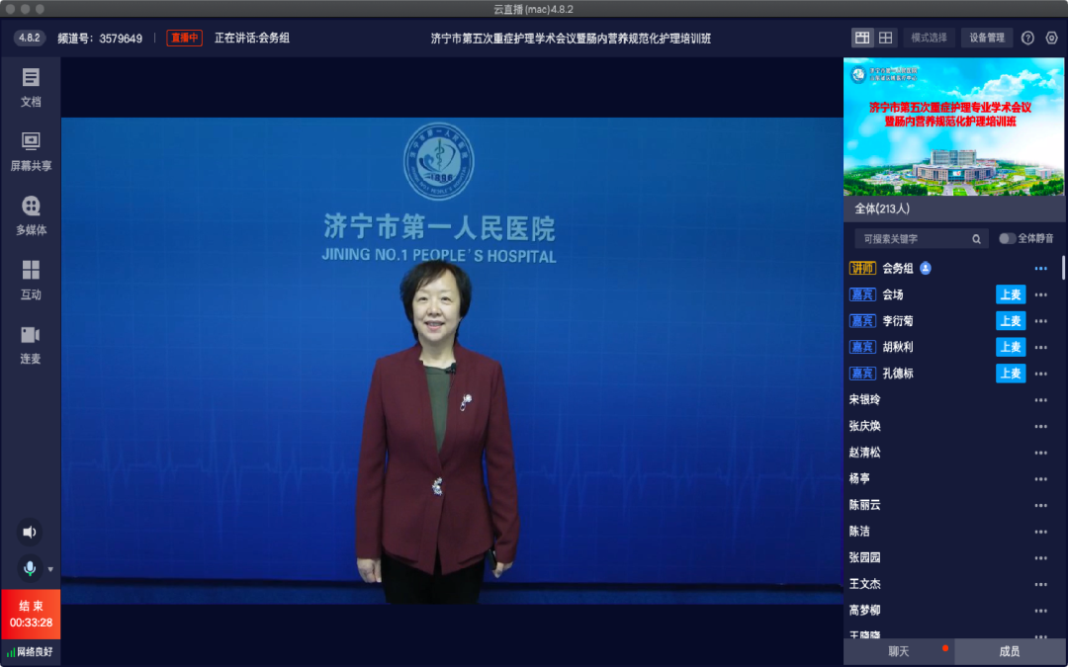1068x667 pixels.
Task: Open more options for 孔德标
Action: [x=1040, y=374]
